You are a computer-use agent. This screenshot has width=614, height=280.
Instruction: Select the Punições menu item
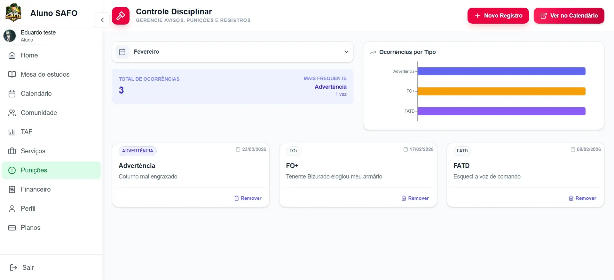[34, 170]
